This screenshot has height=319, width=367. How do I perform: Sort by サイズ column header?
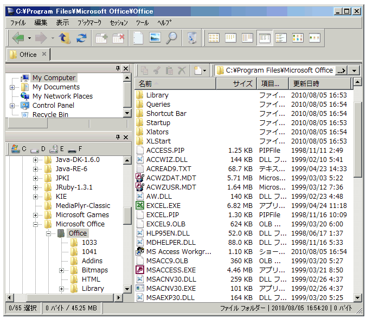236,83
